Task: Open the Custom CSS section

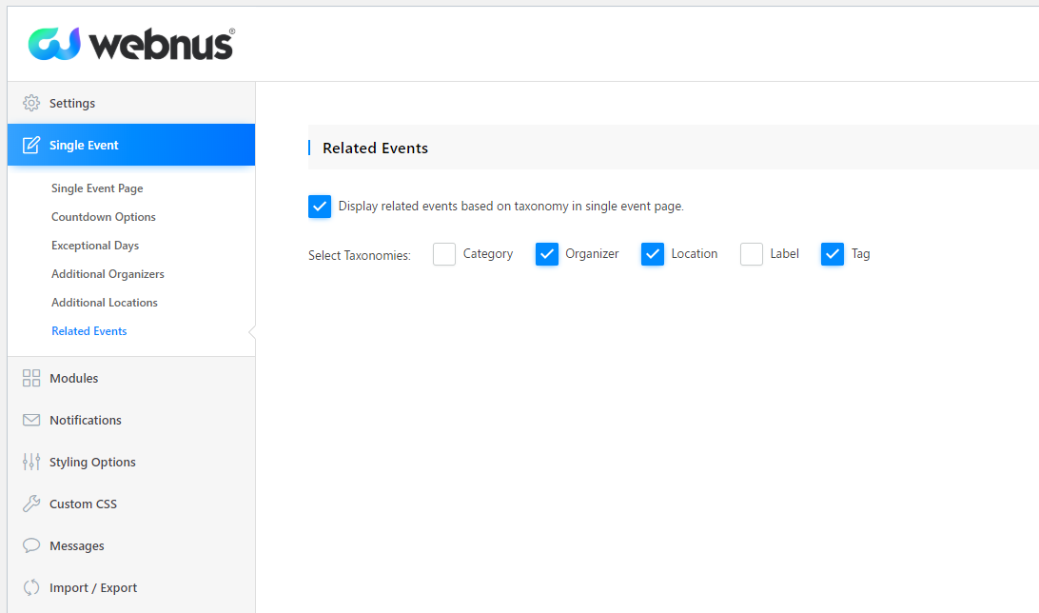Action: 131,504
